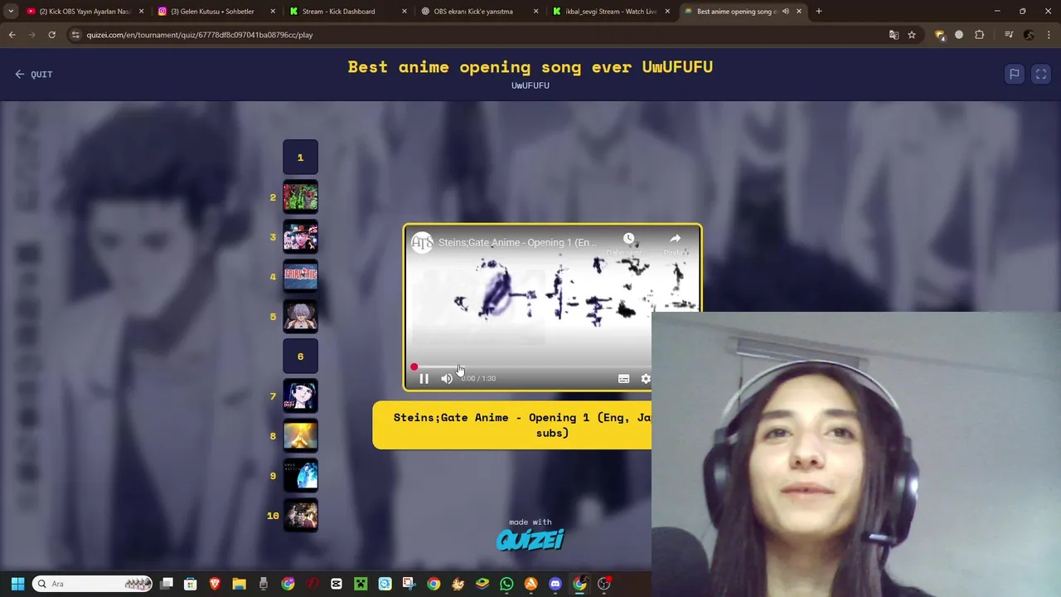Open browser profile avatar
Screen dimensions: 1061x597
(x=1030, y=35)
